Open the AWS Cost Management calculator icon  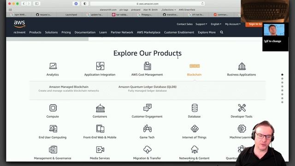click(147, 66)
